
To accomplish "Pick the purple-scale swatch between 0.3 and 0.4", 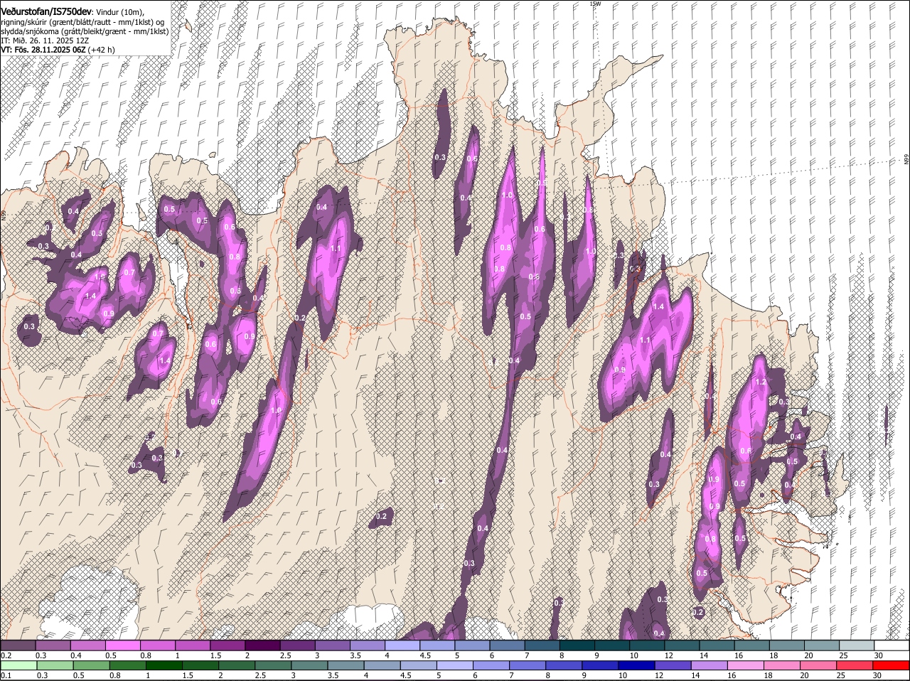I will 53,645.
